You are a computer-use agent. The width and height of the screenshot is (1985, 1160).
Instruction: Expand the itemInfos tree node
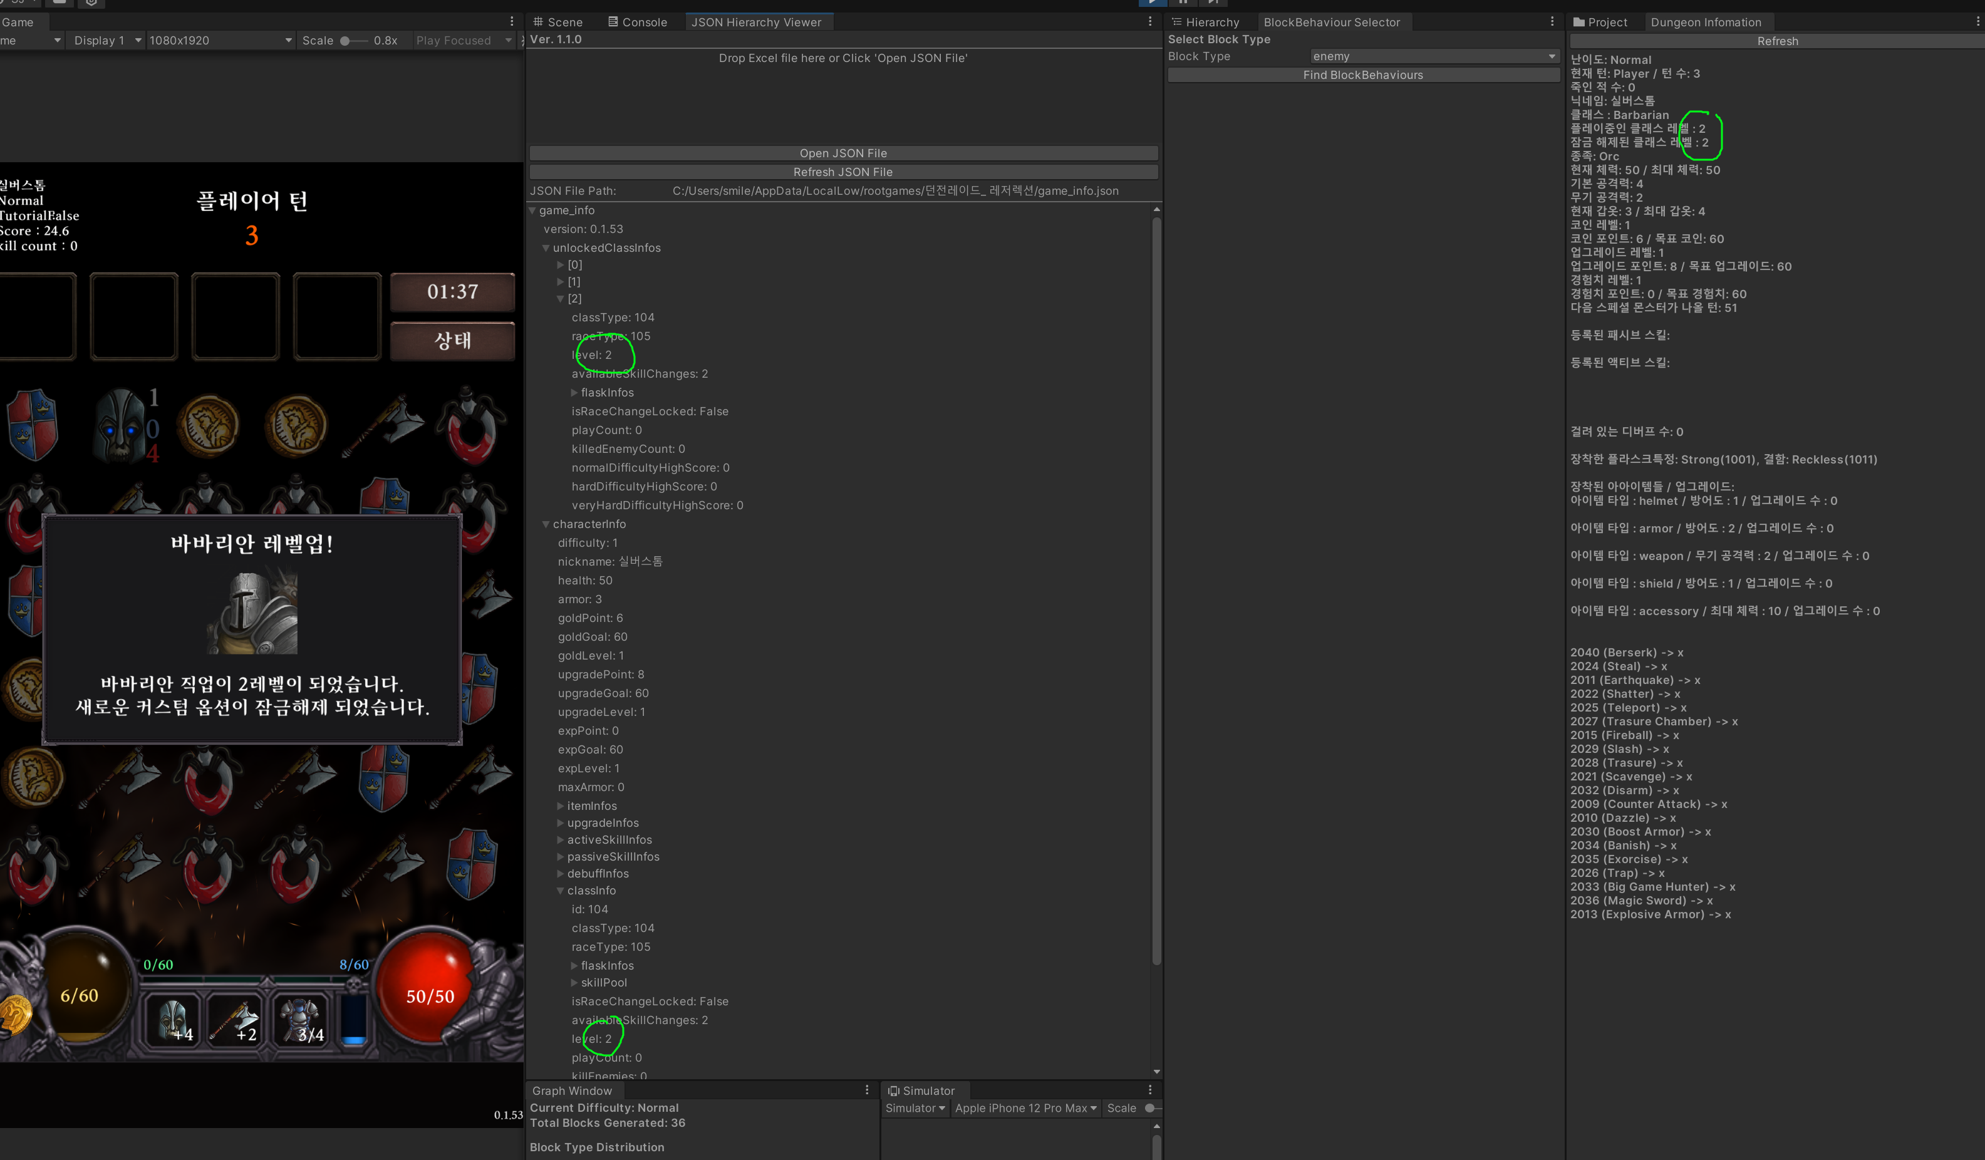(560, 805)
